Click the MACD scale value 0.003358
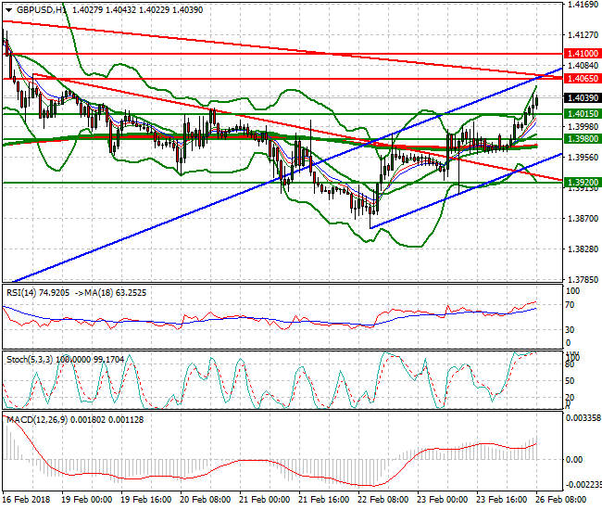 click(583, 418)
